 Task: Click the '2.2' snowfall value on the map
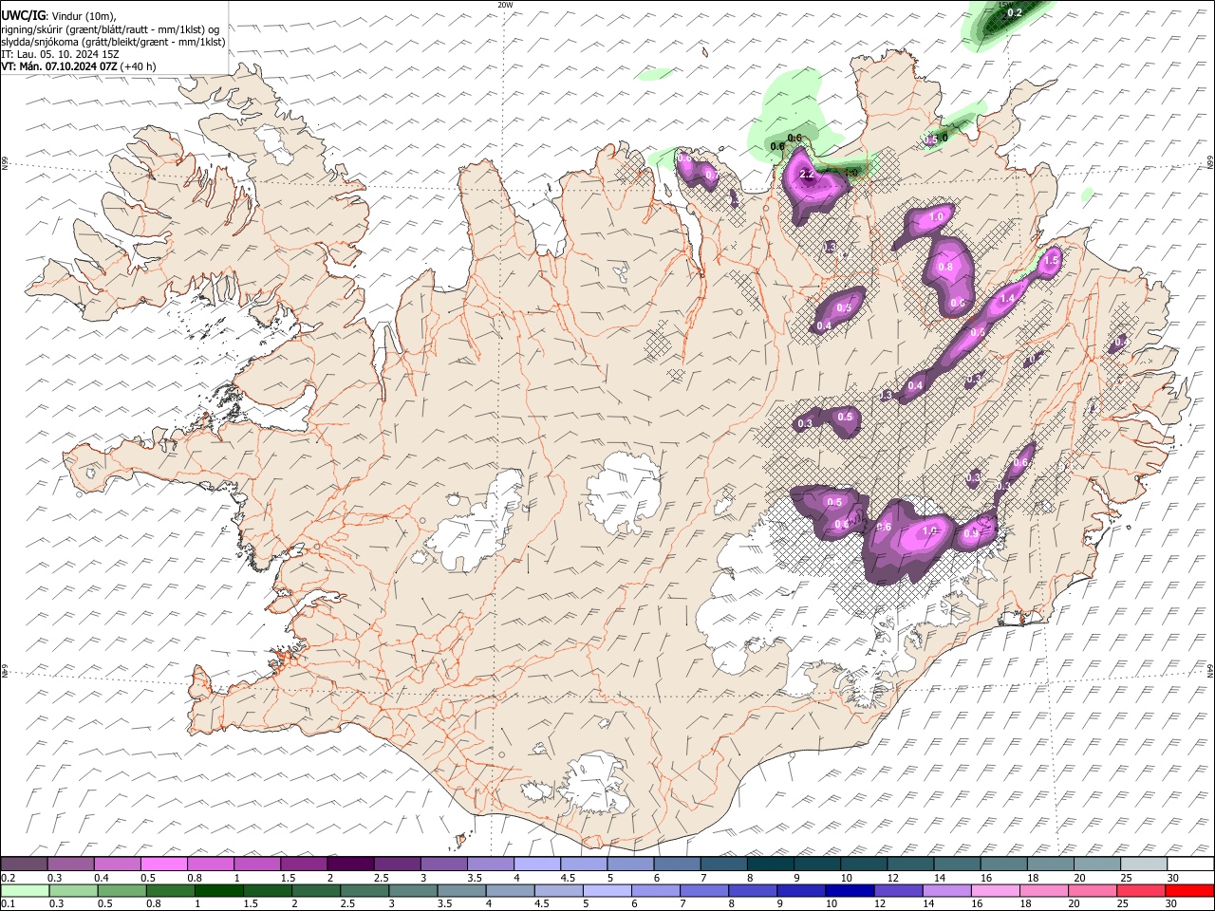point(808,175)
